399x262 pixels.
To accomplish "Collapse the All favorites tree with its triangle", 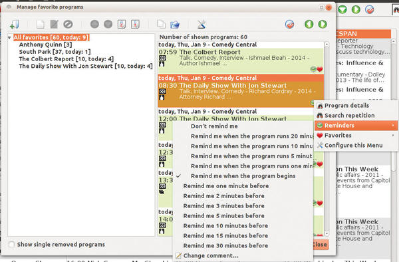I will pos(9,38).
